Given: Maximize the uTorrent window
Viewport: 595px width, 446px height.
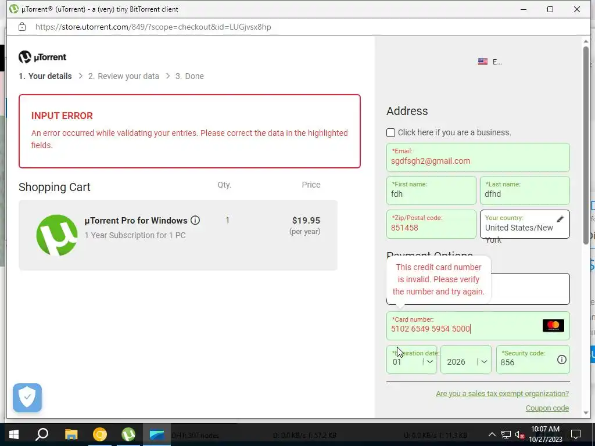Looking at the screenshot, I should click(x=550, y=9).
